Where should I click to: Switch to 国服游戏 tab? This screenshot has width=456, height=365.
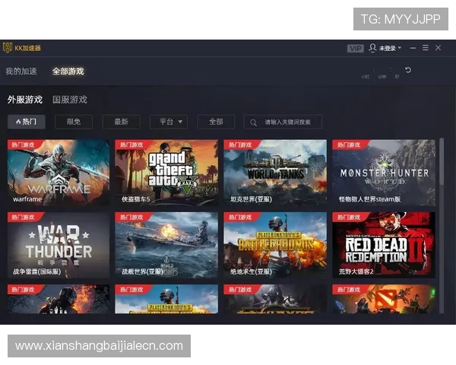(69, 100)
